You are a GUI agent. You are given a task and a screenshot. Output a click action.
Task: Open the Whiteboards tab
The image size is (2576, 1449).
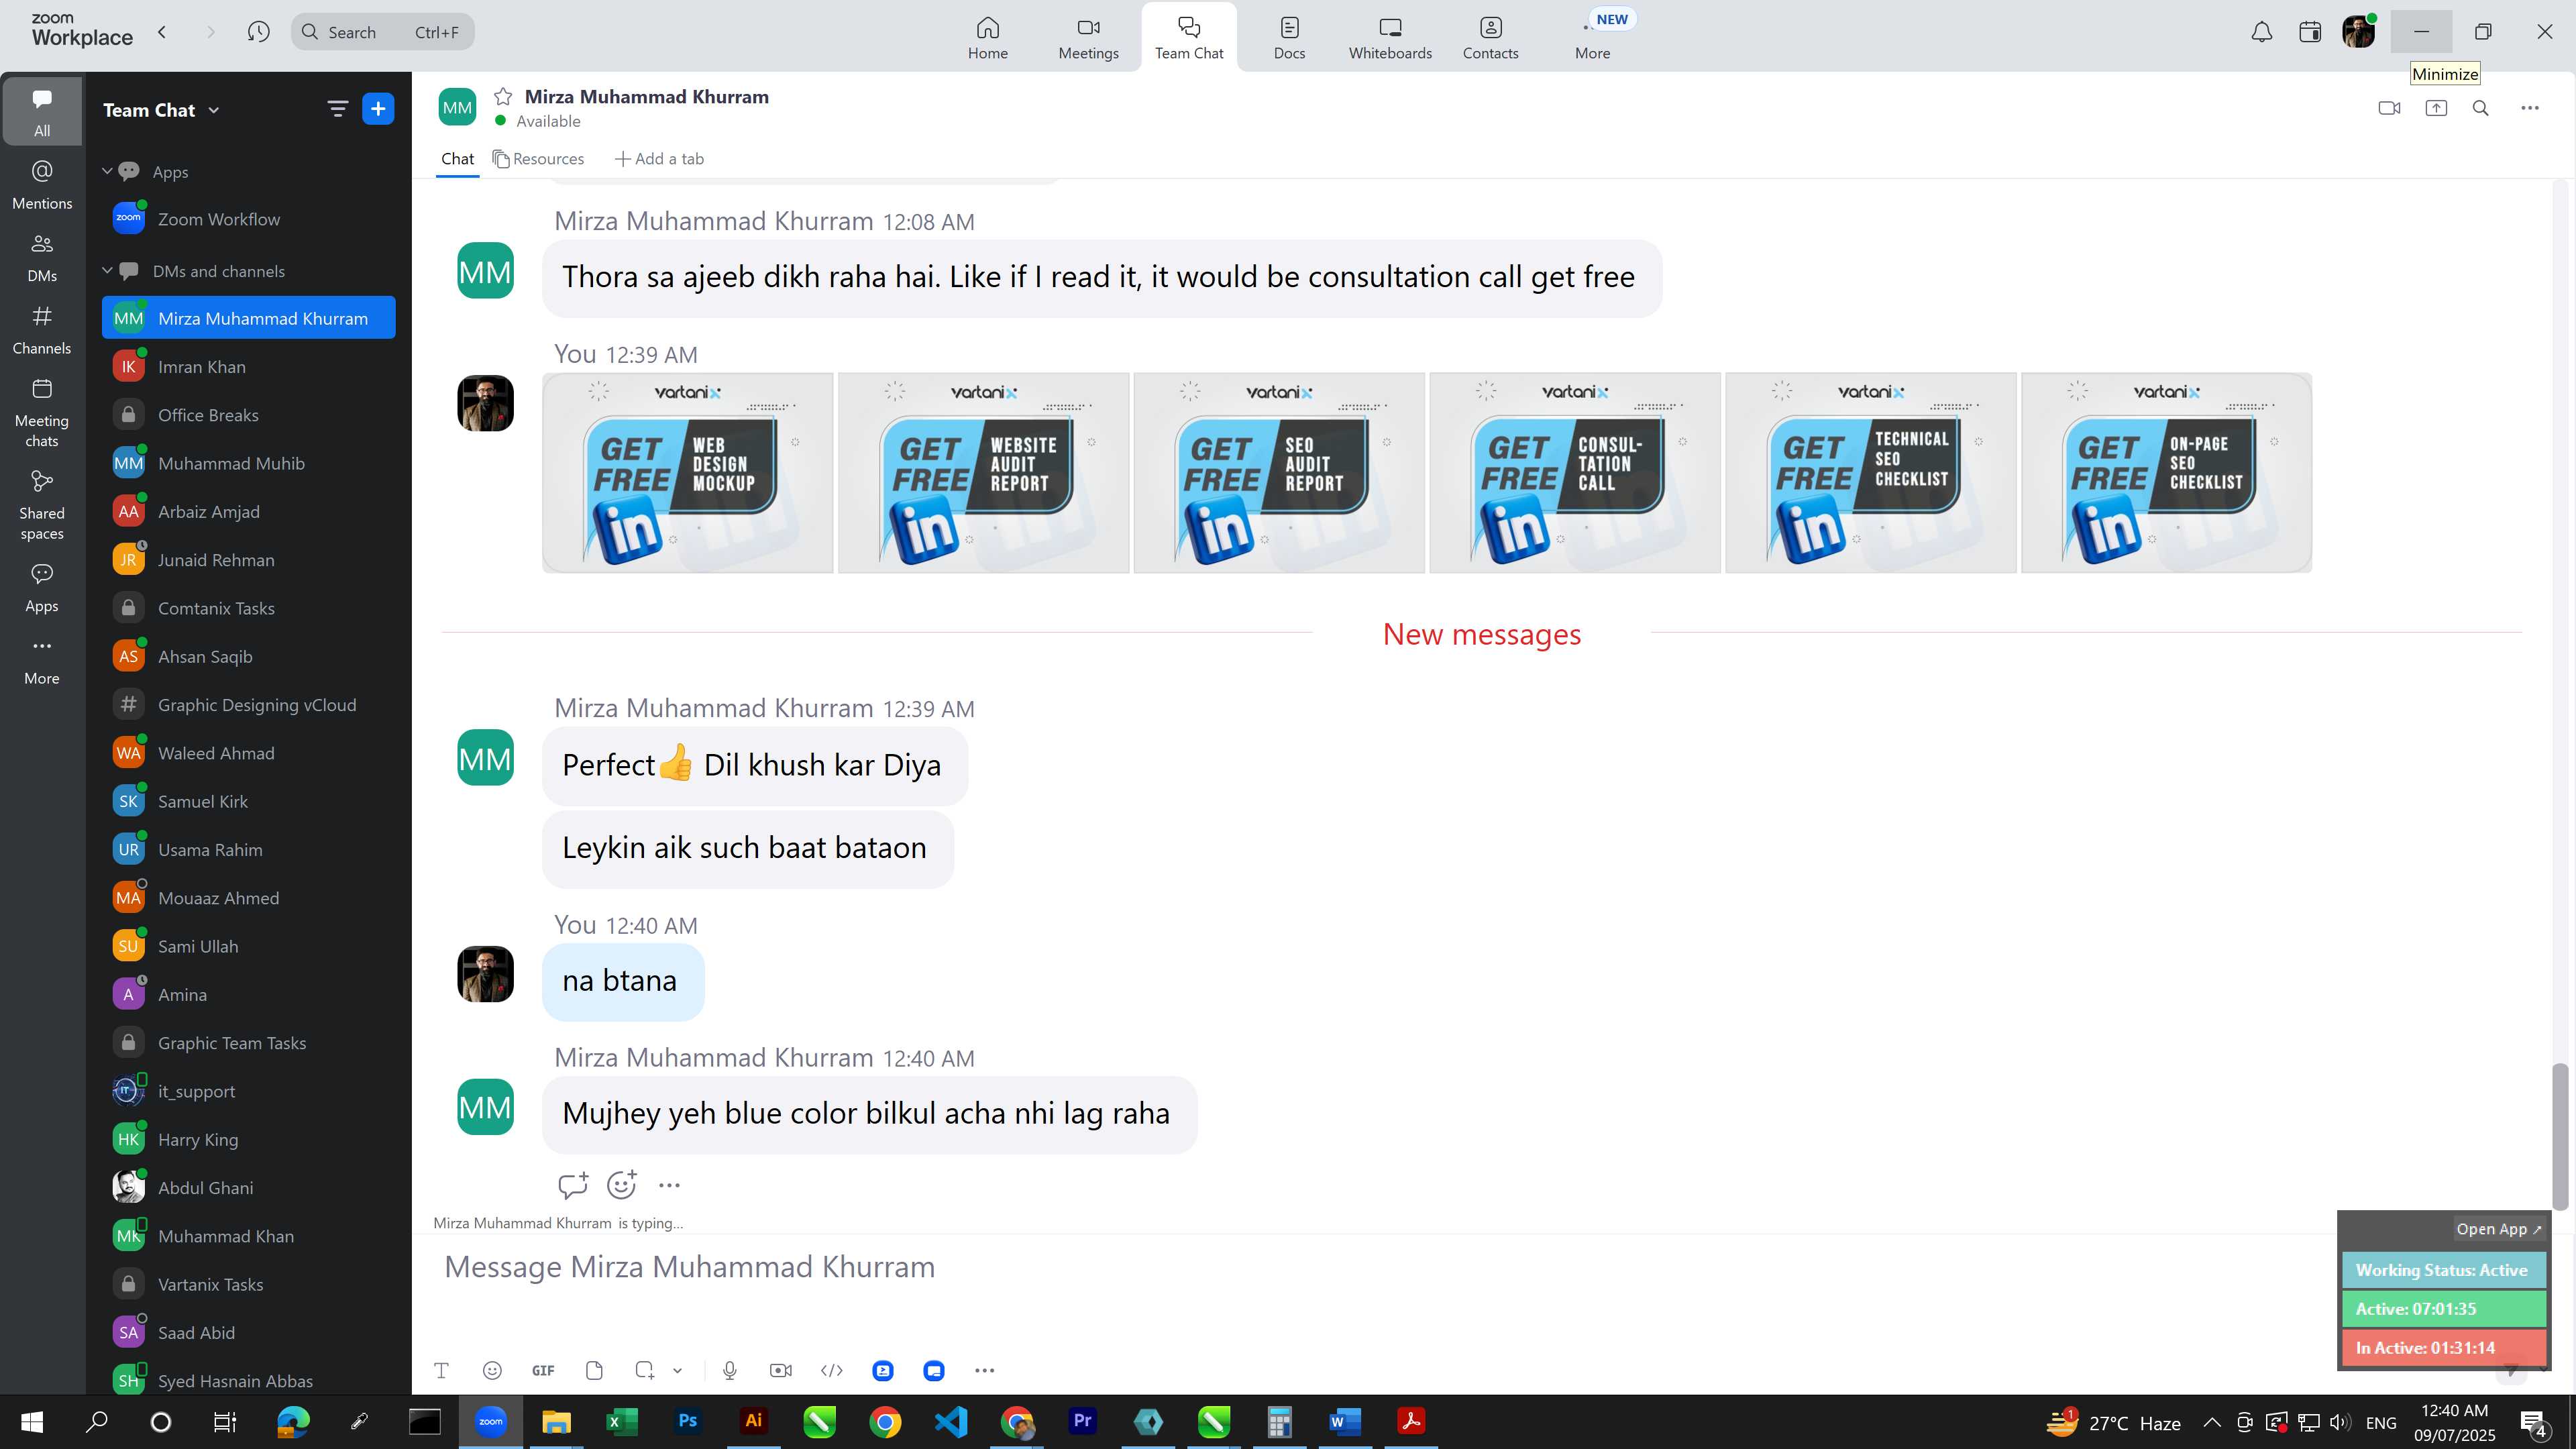[1390, 38]
